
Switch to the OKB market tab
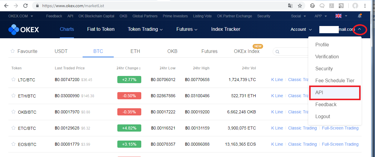(x=172, y=51)
